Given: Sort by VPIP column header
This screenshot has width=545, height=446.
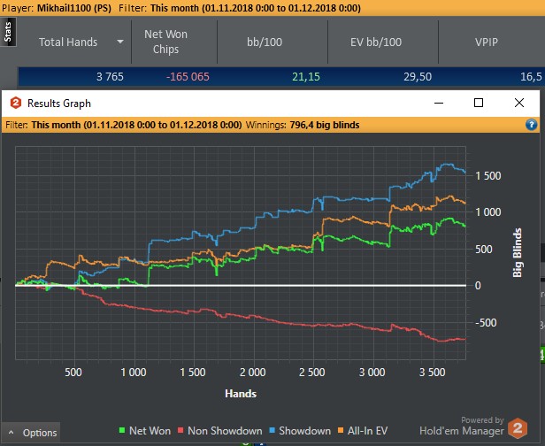Looking at the screenshot, I should click(487, 42).
